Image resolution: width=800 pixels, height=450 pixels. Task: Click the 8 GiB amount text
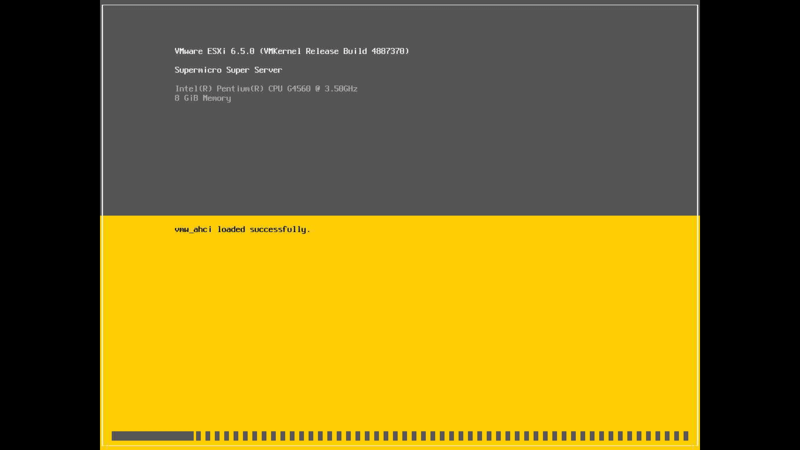[186, 98]
